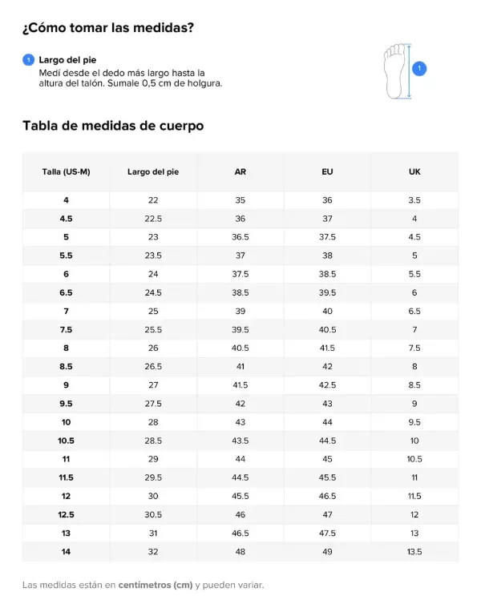Click the EU size 49 cell
481x612 pixels.
click(327, 551)
